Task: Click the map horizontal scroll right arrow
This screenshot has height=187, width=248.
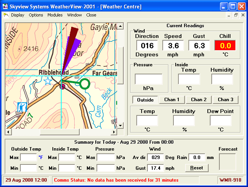Action: pos(114,132)
